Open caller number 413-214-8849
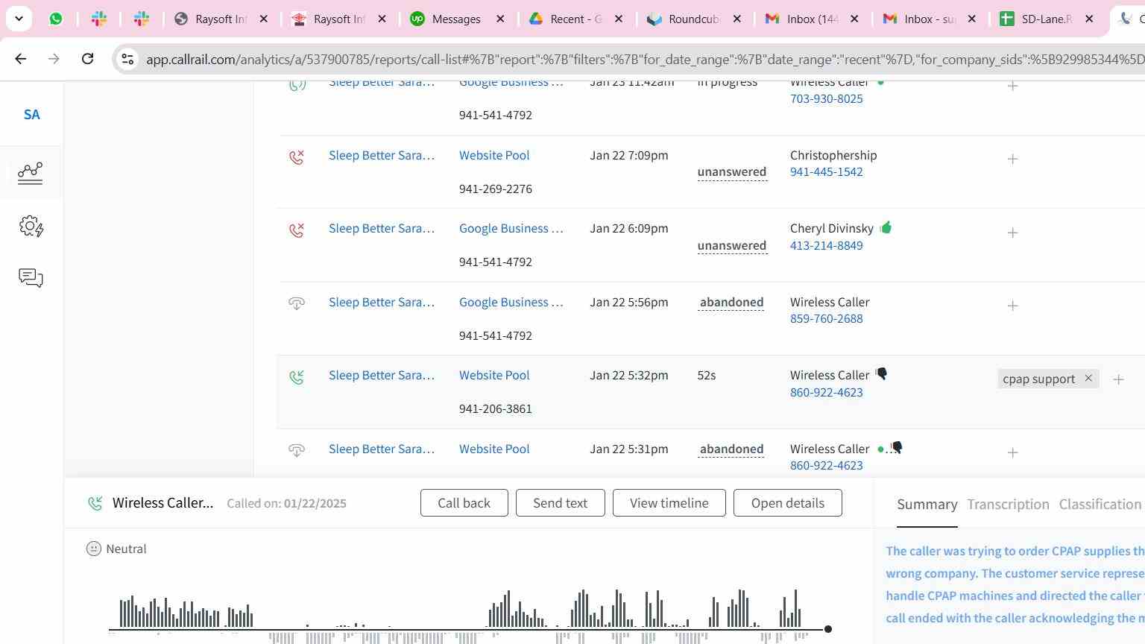1145x644 pixels. pyautogui.click(x=826, y=245)
